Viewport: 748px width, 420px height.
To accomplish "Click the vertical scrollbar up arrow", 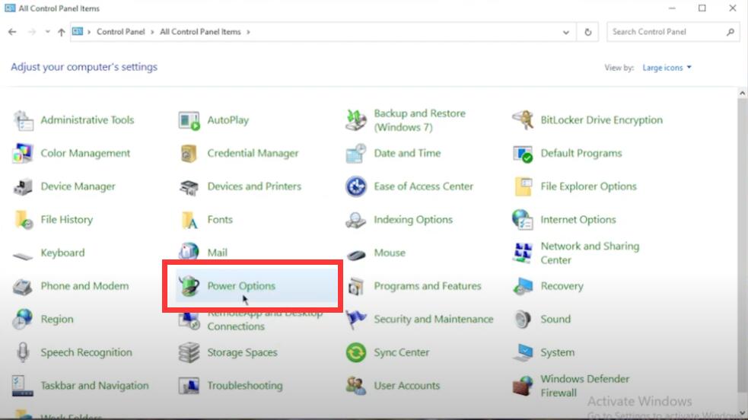I will click(x=742, y=94).
